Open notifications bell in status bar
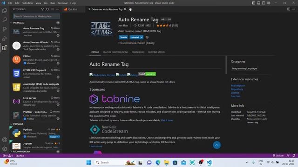The width and height of the screenshot is (298, 167). [294, 156]
